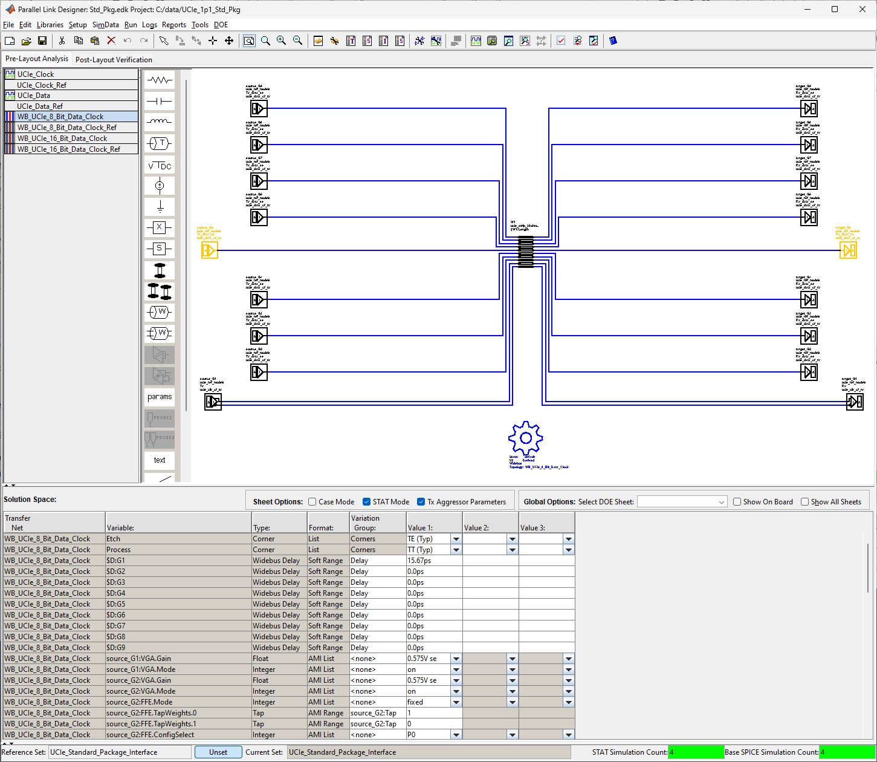Toggle the Show On Board checkbox
The width and height of the screenshot is (877, 762).
pyautogui.click(x=737, y=502)
